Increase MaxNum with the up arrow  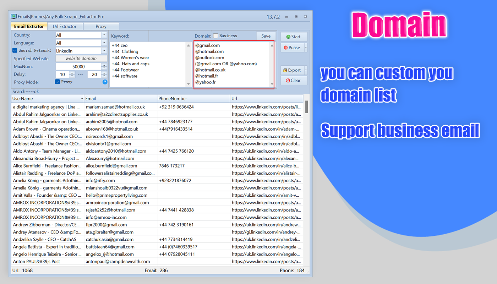point(104,65)
